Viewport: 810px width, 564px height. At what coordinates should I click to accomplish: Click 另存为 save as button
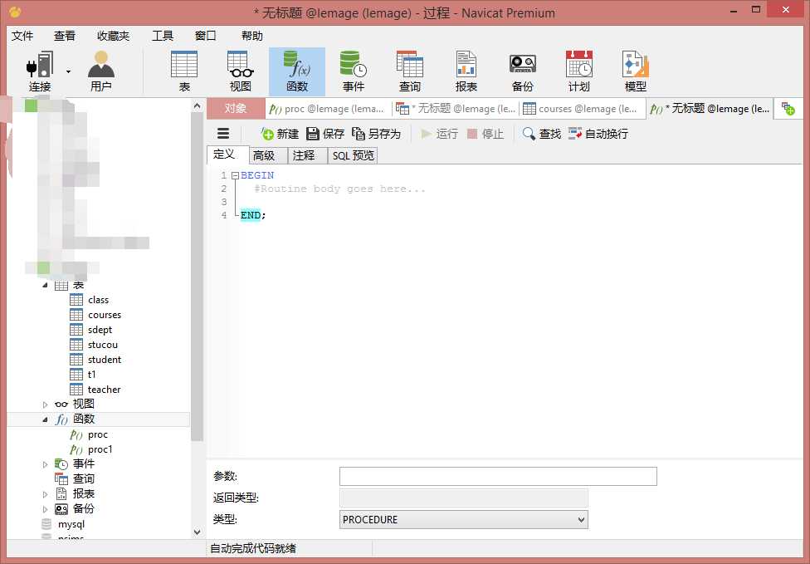(x=377, y=134)
